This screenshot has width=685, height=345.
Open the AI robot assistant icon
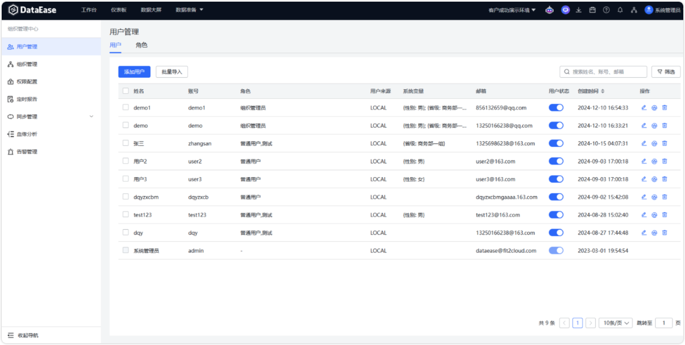tap(550, 10)
